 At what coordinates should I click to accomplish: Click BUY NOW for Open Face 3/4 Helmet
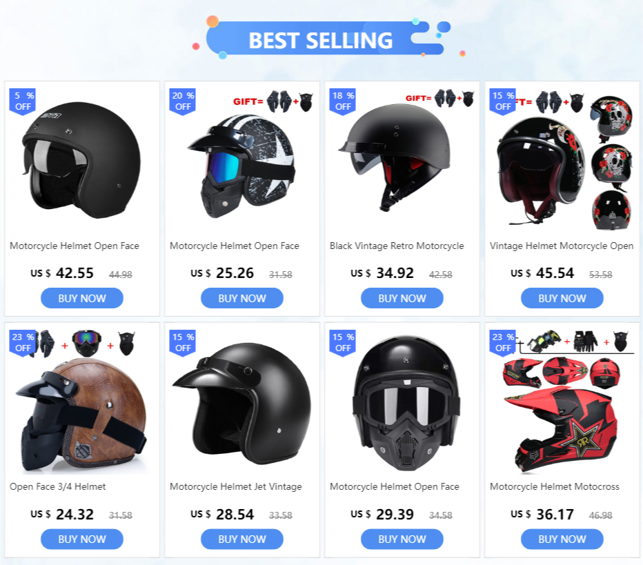[x=82, y=539]
